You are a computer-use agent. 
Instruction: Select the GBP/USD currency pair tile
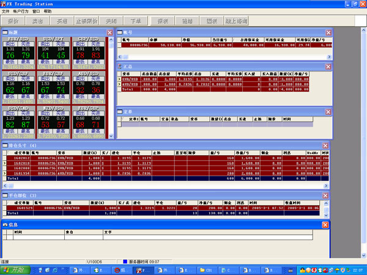pyautogui.click(x=88, y=40)
